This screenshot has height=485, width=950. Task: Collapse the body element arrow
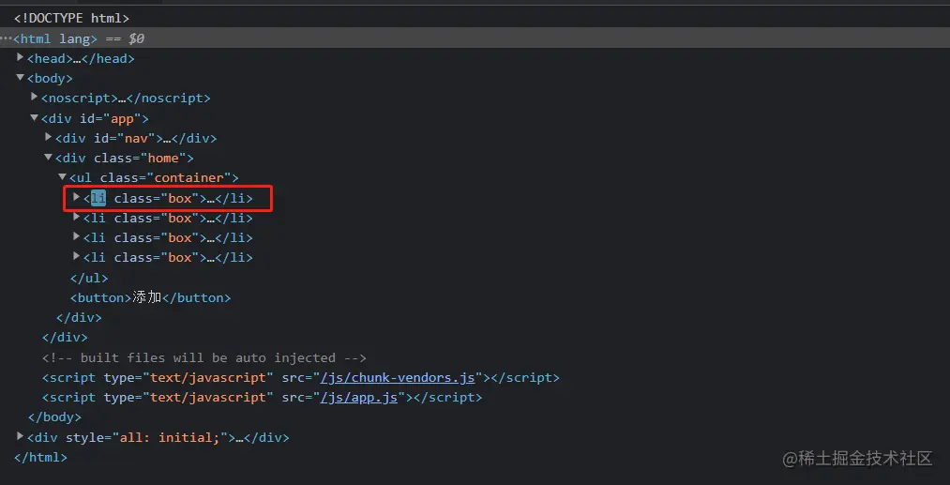(20, 78)
